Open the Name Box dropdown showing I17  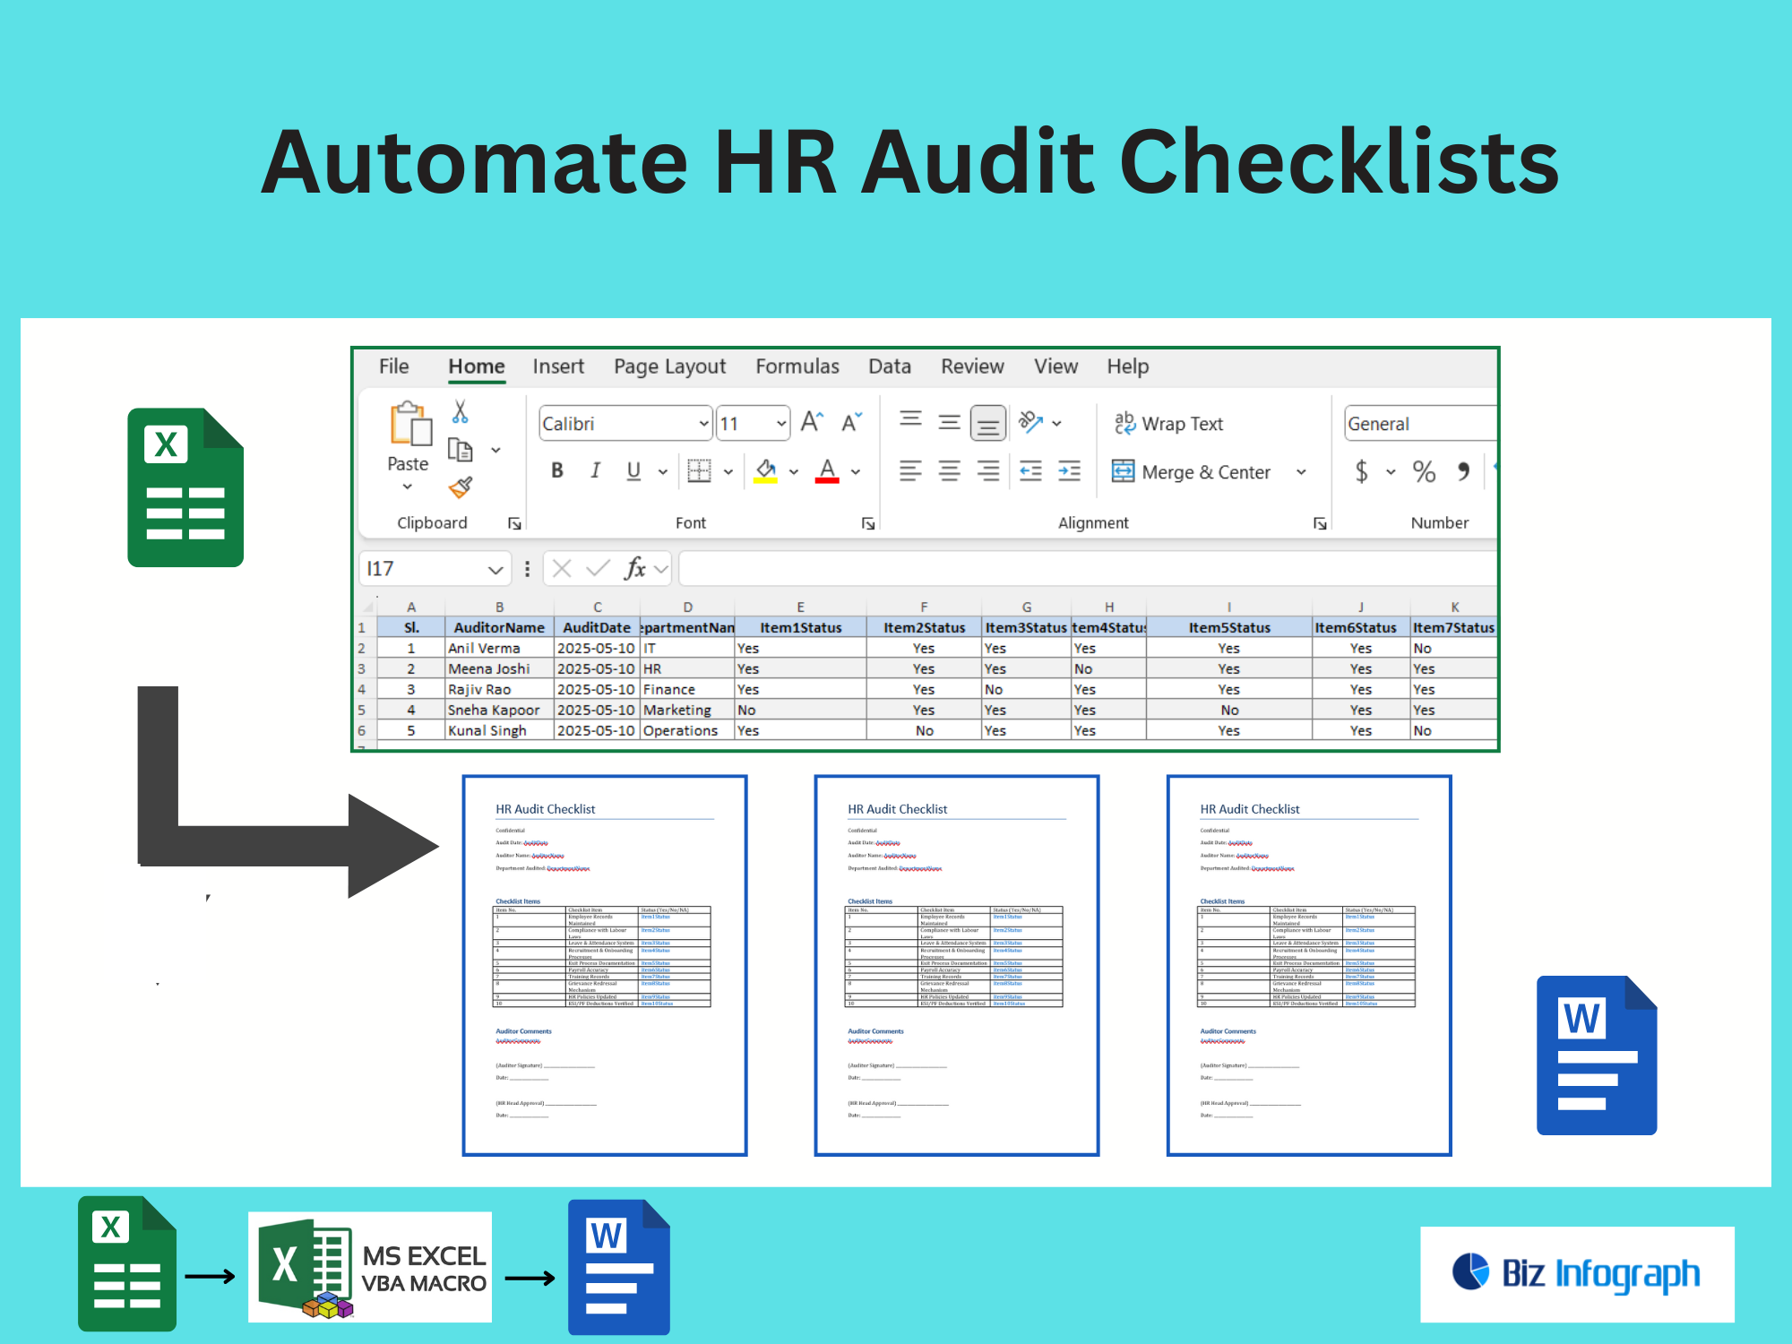[495, 569]
